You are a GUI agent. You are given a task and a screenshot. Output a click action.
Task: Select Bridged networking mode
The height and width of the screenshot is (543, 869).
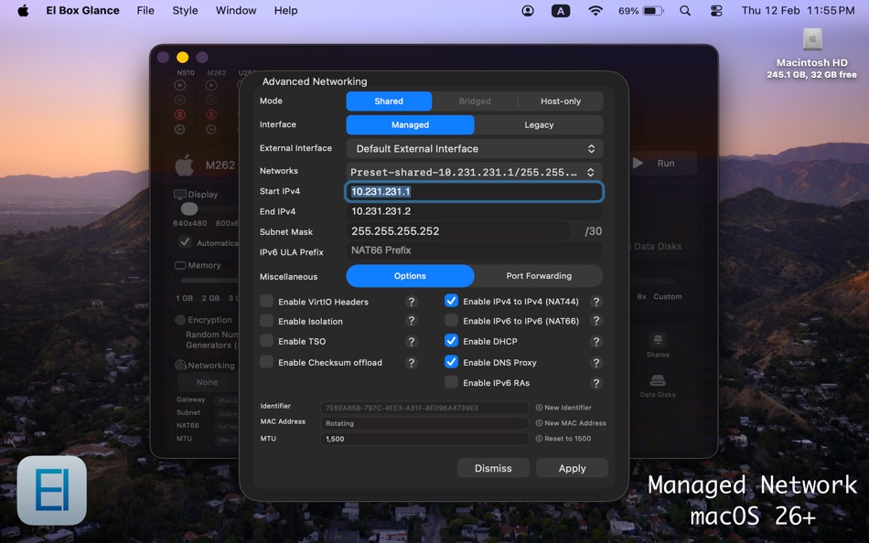(476, 101)
